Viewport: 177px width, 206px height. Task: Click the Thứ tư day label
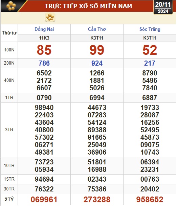9,33
